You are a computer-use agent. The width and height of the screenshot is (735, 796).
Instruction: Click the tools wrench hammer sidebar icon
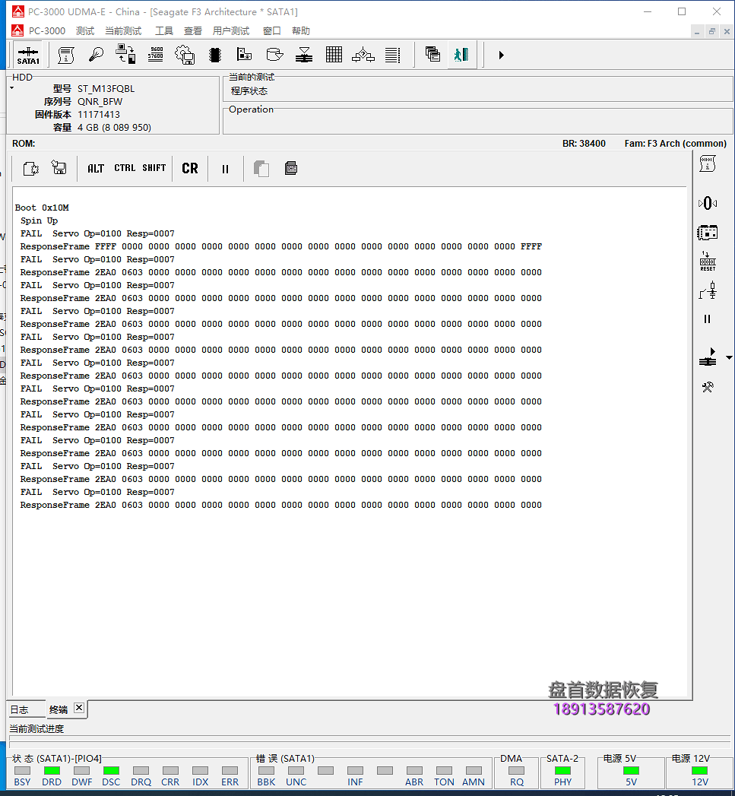(x=708, y=387)
